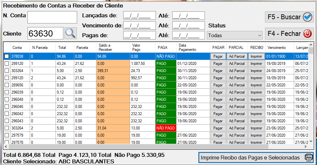Click Pagar for conta 296042
Image resolution: width=317 pixels, height=165 pixels.
point(218,114)
